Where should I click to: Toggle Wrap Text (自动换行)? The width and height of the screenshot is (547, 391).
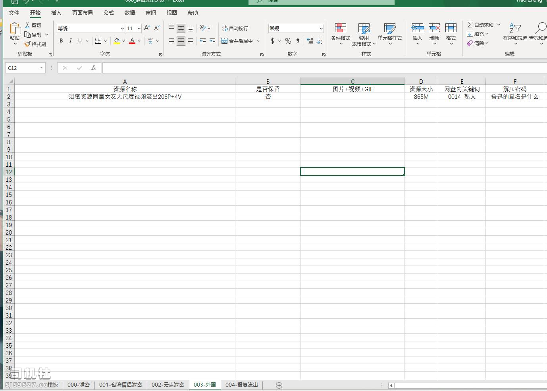(235, 28)
